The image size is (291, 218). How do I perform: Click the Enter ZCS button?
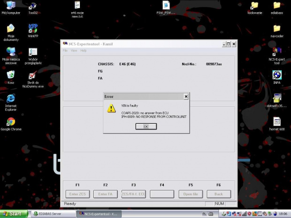click(x=77, y=194)
